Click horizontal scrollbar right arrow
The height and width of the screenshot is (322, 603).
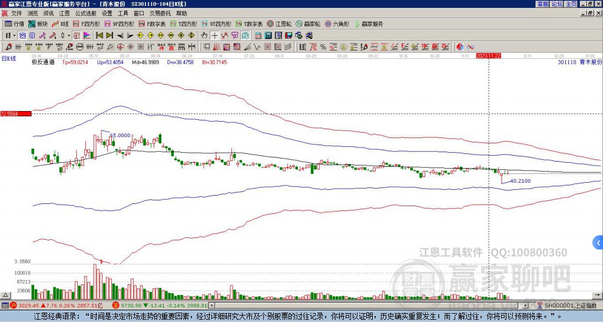526,306
